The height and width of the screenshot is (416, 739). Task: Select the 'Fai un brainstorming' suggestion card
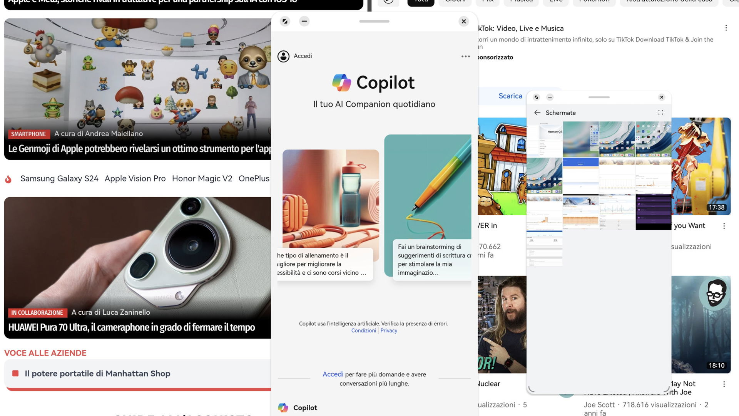428,208
